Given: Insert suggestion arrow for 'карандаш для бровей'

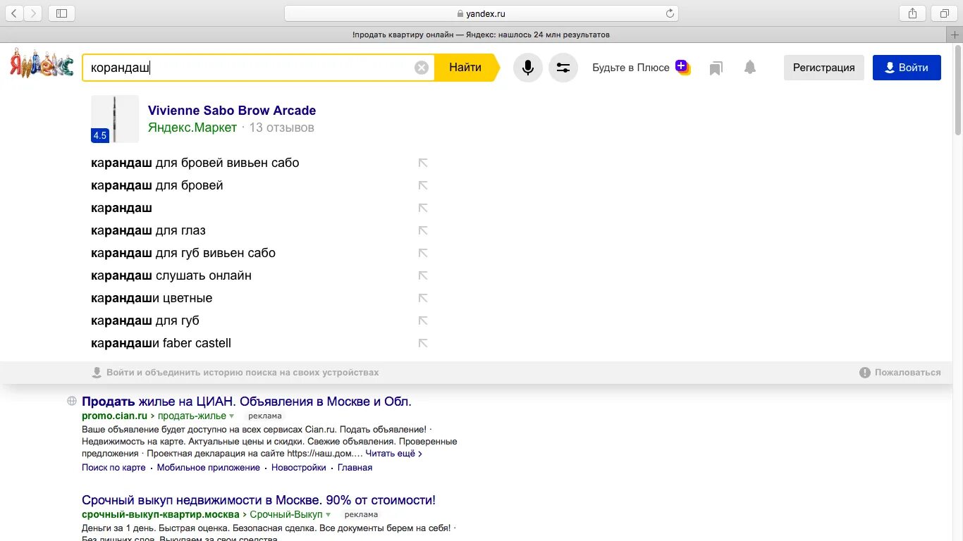Looking at the screenshot, I should point(423,185).
